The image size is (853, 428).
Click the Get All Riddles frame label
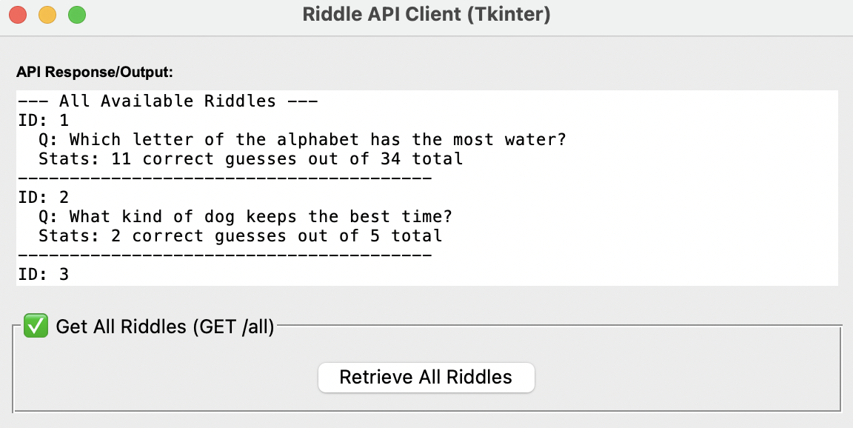coord(164,327)
